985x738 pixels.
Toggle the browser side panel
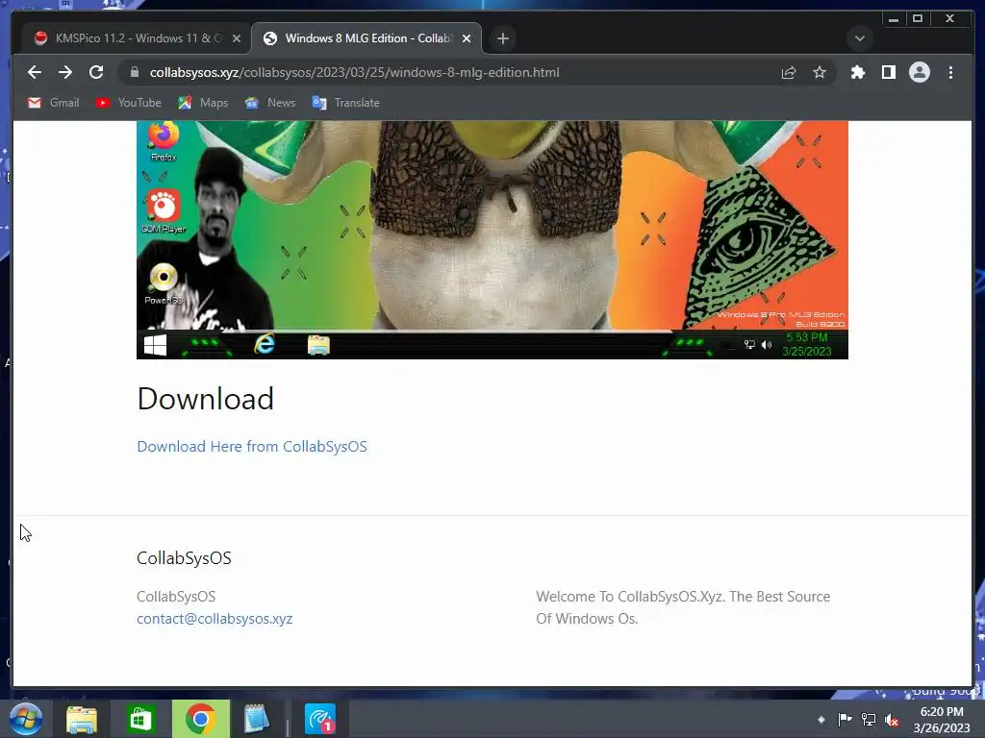point(888,72)
